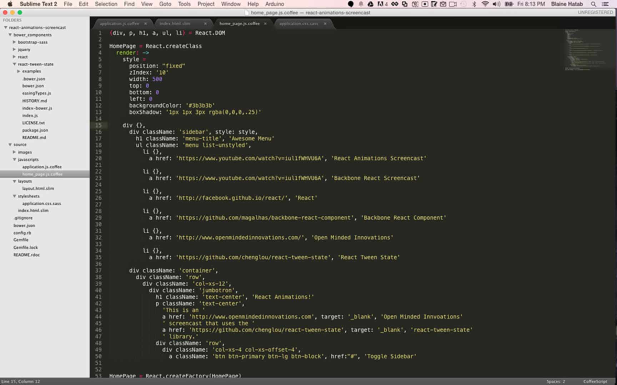Switch to the application.css.sass tab
Screen dimensions: 617x385
(299, 24)
